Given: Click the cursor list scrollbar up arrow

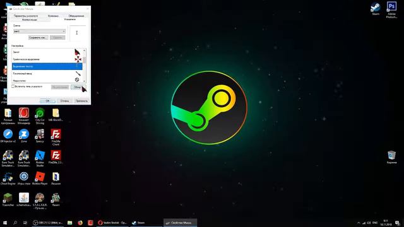Looking at the screenshot, I should coord(84,50).
